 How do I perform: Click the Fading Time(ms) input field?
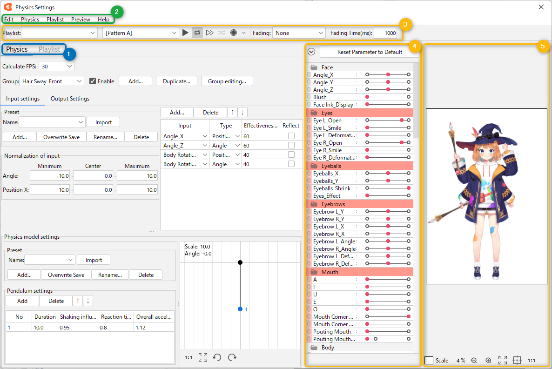[385, 33]
